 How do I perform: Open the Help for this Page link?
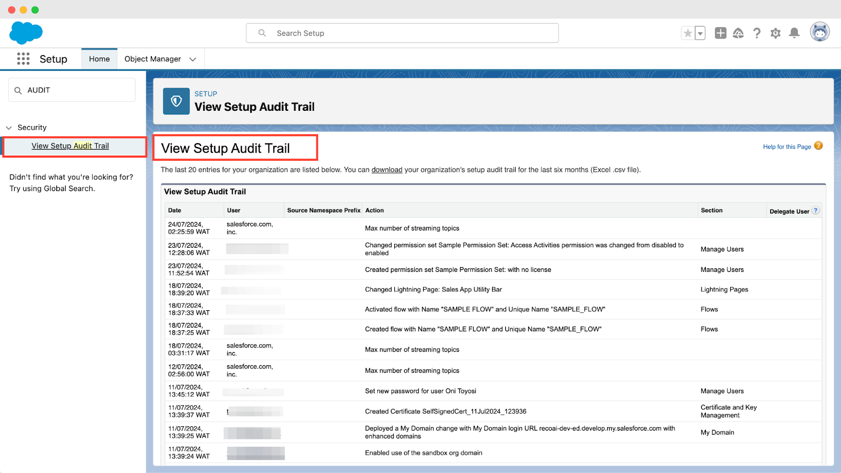(787, 147)
